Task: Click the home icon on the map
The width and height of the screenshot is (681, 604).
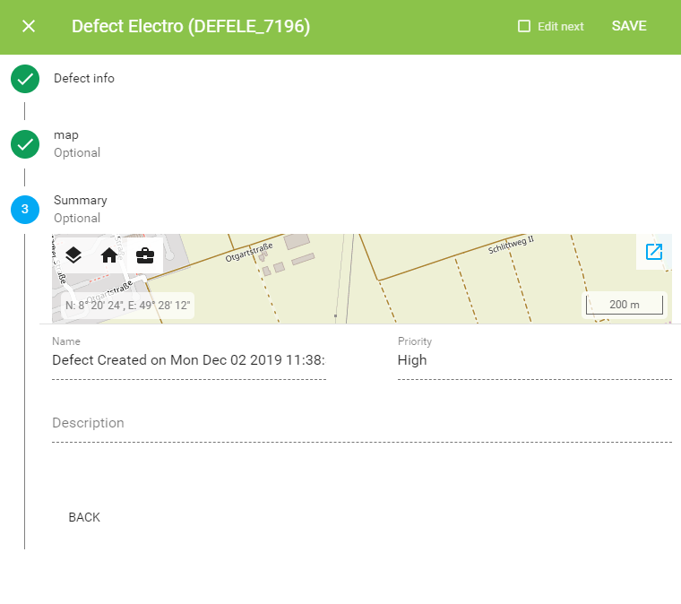Action: pyautogui.click(x=109, y=255)
